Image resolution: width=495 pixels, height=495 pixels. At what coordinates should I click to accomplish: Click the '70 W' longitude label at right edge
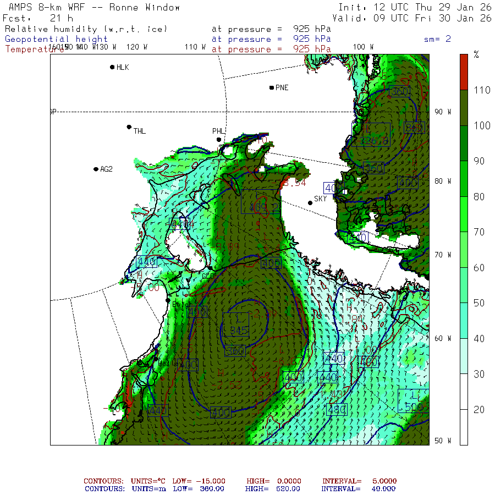pyautogui.click(x=443, y=255)
